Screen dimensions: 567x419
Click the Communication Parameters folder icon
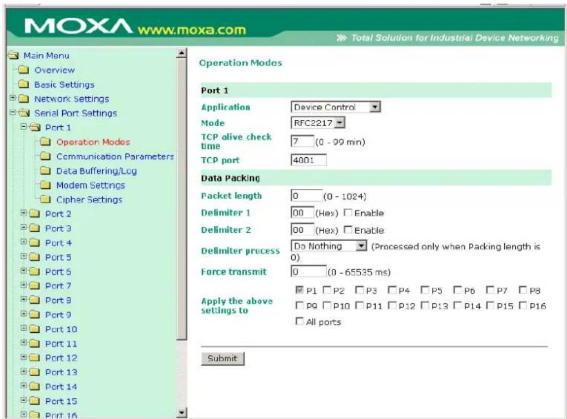tap(45, 156)
